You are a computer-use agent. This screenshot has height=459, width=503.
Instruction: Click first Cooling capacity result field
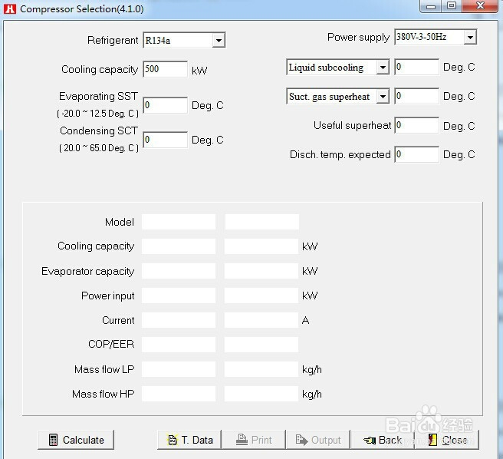point(179,246)
